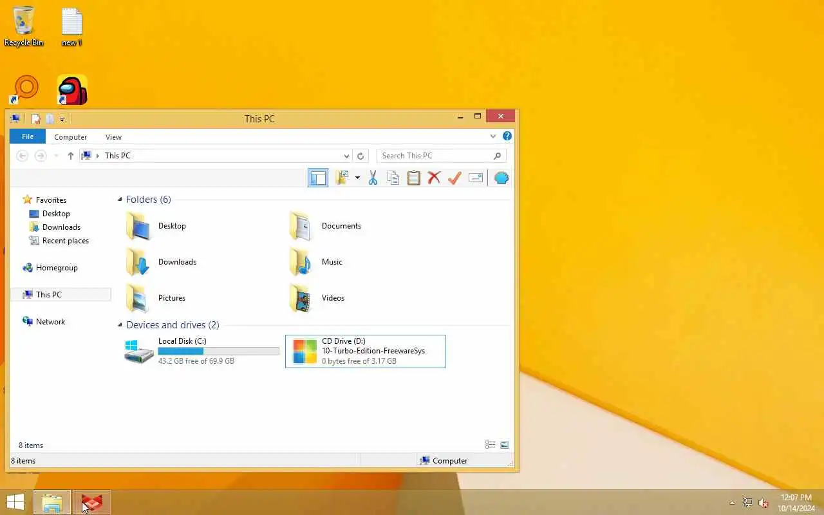
Task: Click the Copy icon in toolbar
Action: (393, 178)
